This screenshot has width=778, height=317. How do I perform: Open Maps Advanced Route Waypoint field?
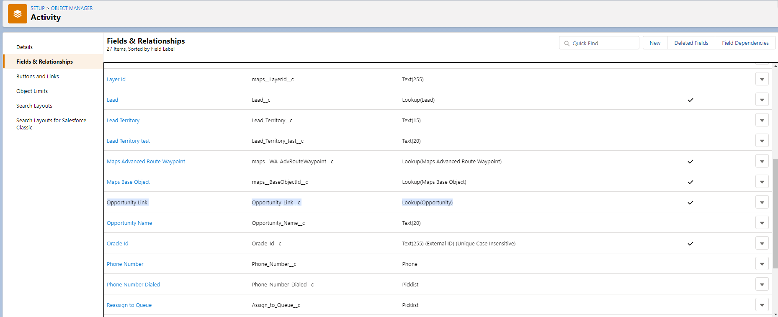(x=146, y=161)
